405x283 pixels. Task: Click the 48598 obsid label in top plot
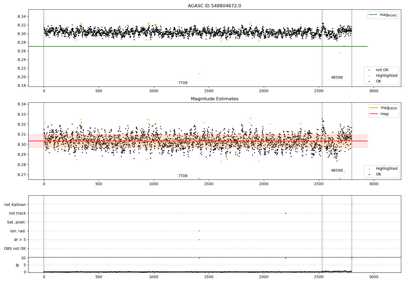(x=337, y=78)
